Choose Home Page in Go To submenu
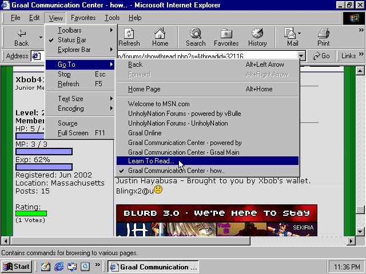The height and width of the screenshot is (274, 366). [208, 89]
